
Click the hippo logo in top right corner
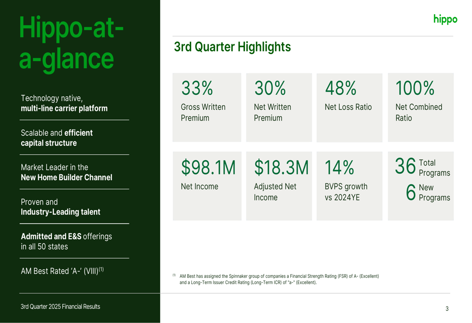[x=445, y=19]
